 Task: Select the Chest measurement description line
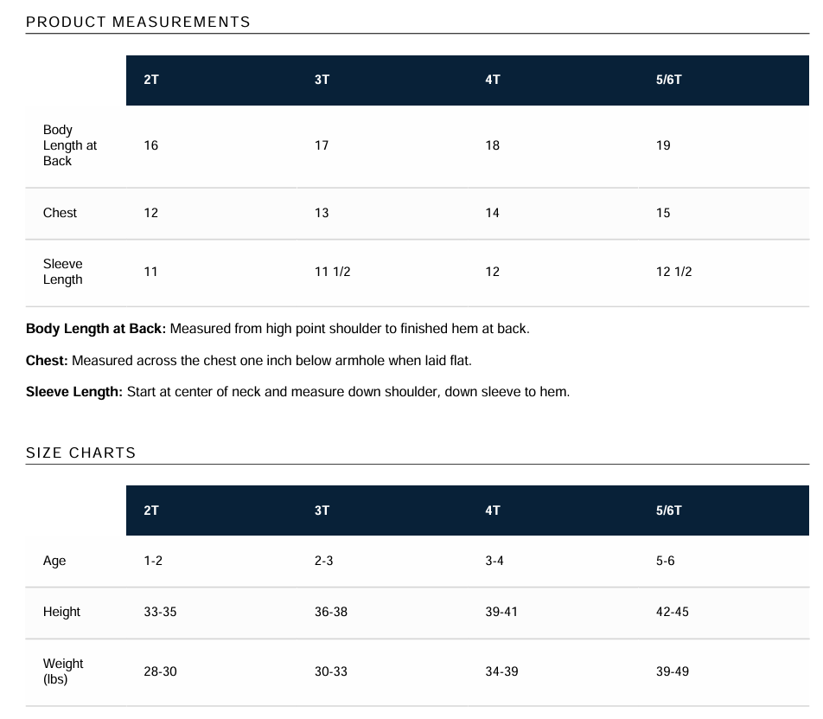pyautogui.click(x=249, y=361)
